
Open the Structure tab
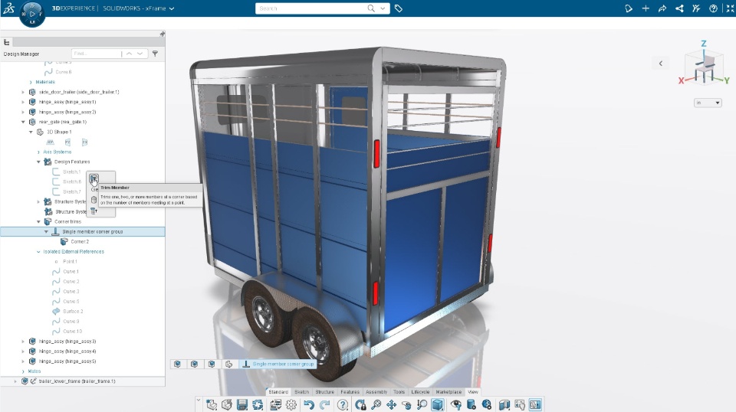[x=325, y=392]
